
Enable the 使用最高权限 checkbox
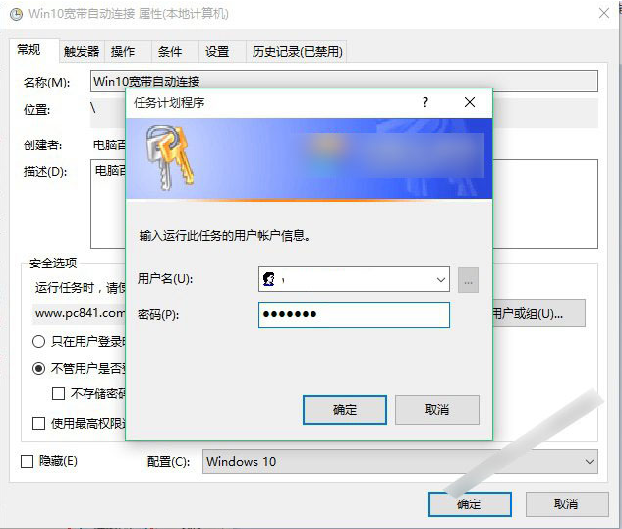tap(39, 423)
